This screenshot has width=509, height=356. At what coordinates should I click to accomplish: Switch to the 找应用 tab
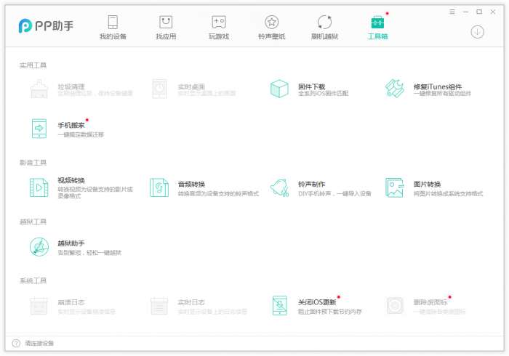coord(166,28)
